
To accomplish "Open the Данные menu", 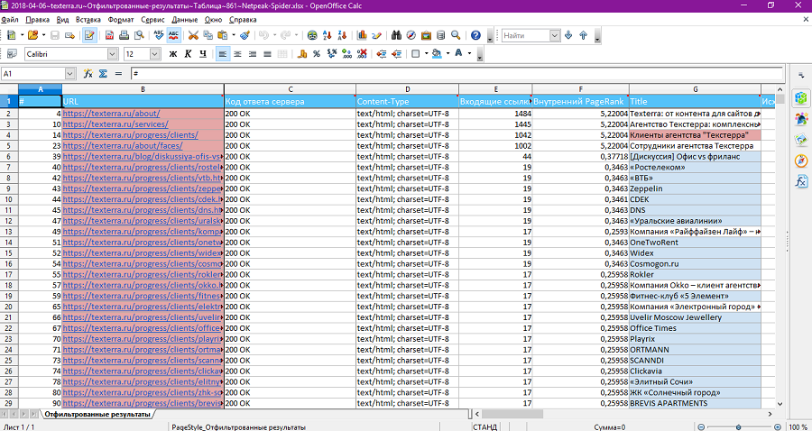I will pyautogui.click(x=185, y=20).
